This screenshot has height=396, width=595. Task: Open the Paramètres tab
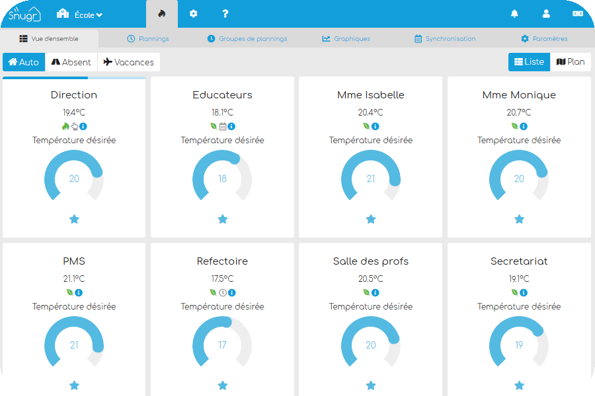(545, 39)
